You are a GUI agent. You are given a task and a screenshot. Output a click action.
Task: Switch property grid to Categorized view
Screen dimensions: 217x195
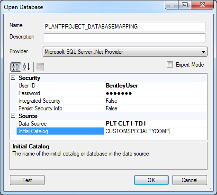pos(16,67)
